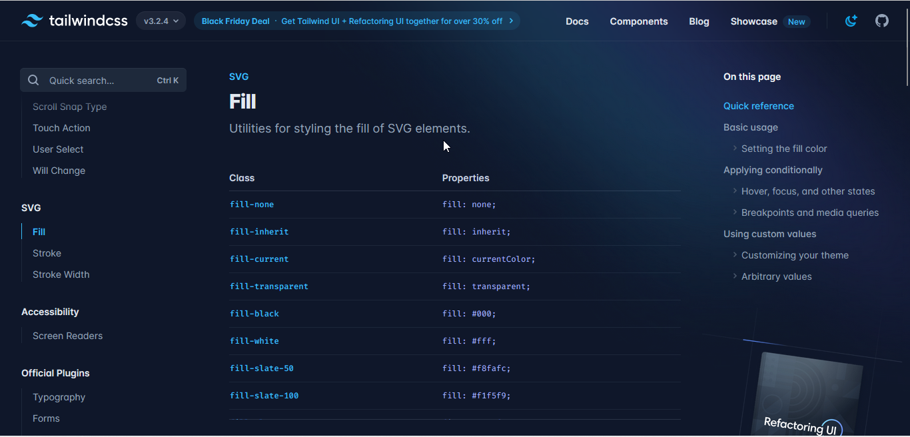This screenshot has width=910, height=437.
Task: Click the Quick search input field
Action: pyautogui.click(x=100, y=81)
